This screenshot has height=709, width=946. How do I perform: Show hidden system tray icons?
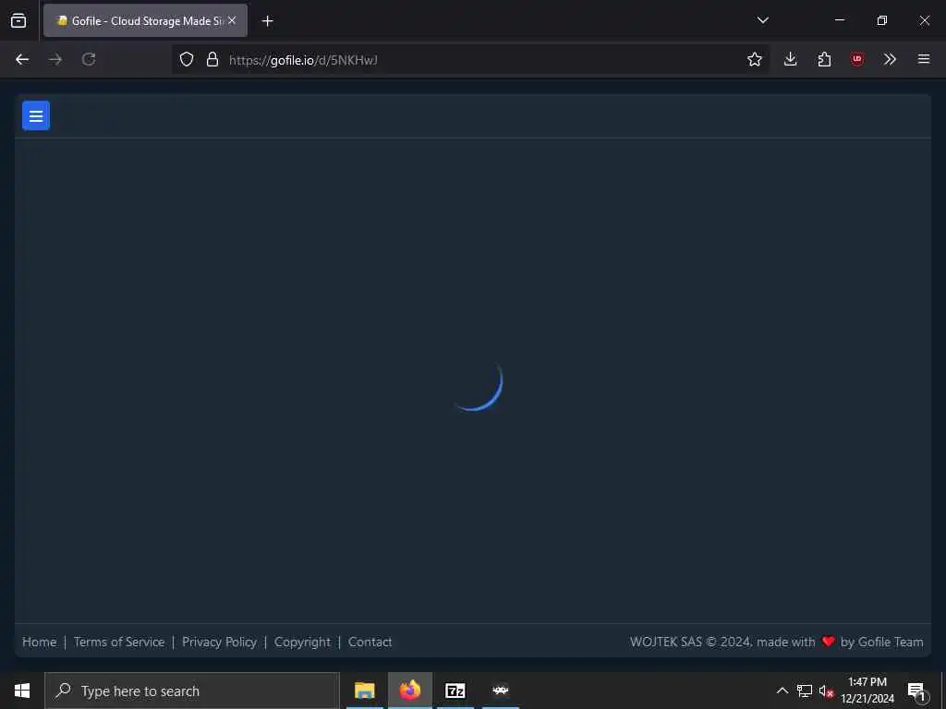(782, 691)
